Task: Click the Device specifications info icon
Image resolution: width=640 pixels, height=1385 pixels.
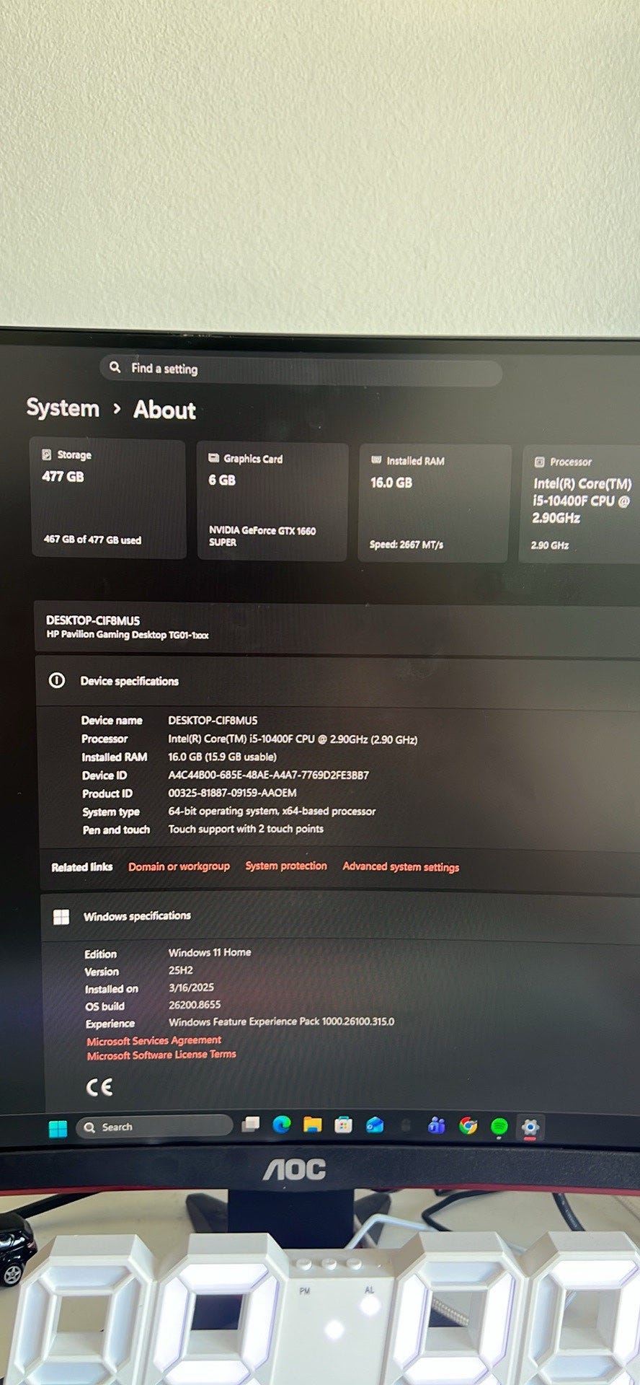Action: tap(56, 680)
